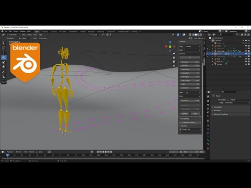Open the Path dropdown in Walker panel

(x=192, y=50)
